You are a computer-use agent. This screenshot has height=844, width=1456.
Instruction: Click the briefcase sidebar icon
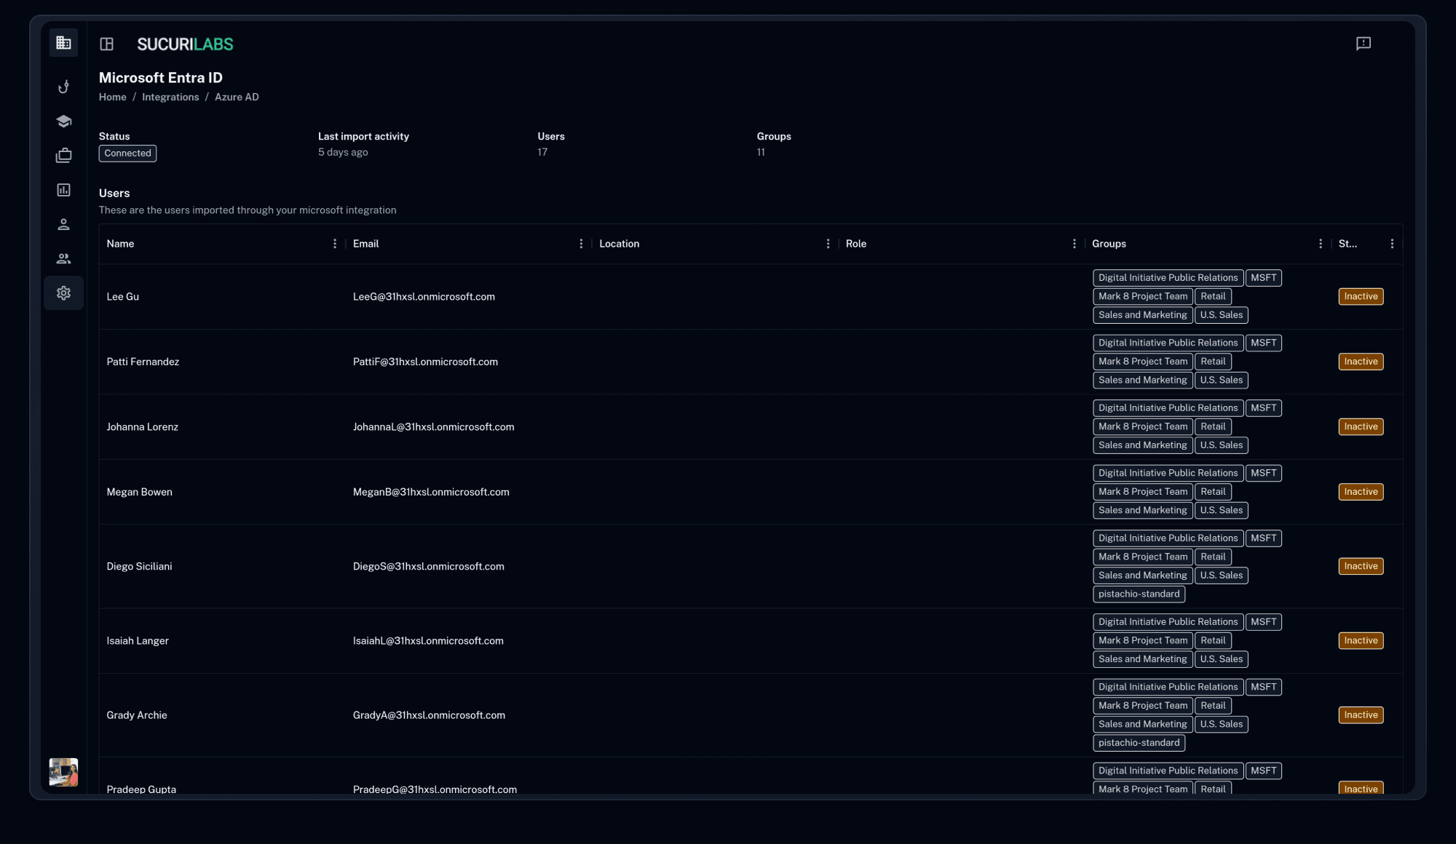pyautogui.click(x=63, y=155)
